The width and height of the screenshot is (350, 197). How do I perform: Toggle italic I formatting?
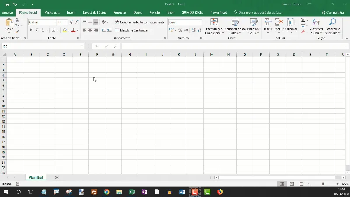37,30
